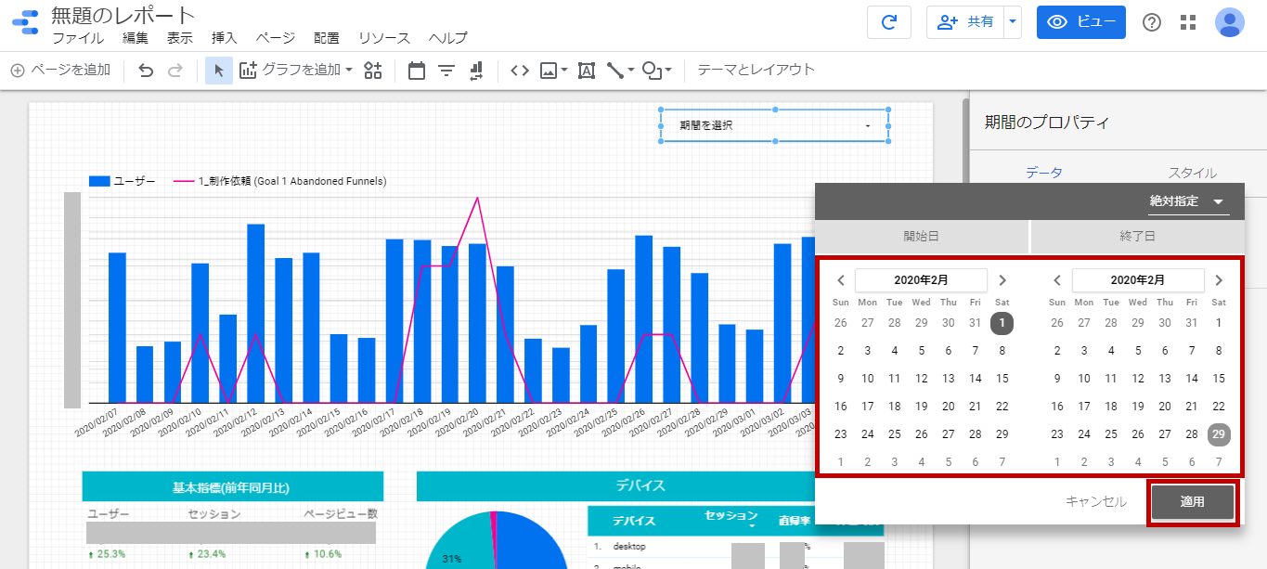Select the 基本指標(前年同月比) header
Screen dimensions: 1267x569
point(233,486)
